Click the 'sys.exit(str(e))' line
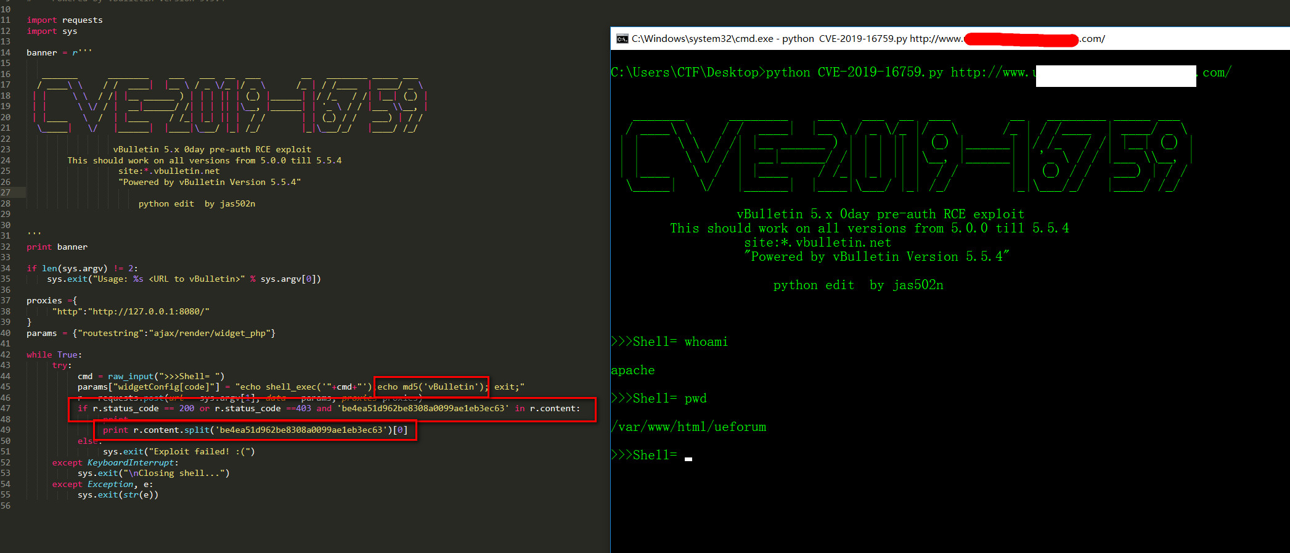Viewport: 1290px width, 553px height. [x=118, y=495]
